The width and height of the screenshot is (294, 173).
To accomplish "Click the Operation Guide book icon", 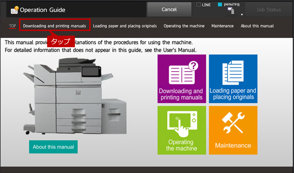I will click(14, 10).
